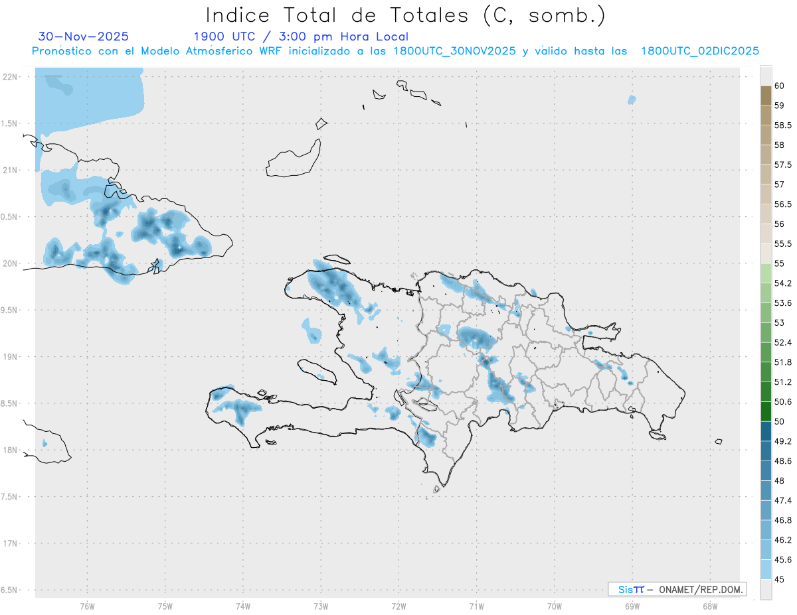Screen dimensions: 797x615
Task: Click the latitude label '18N'
Action: (10, 450)
